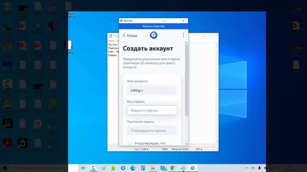This screenshot has width=307, height=172.
Task: Open Skype from the taskbar
Action: click(163, 168)
